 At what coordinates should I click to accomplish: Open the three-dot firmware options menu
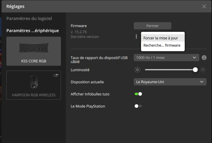click(136, 36)
